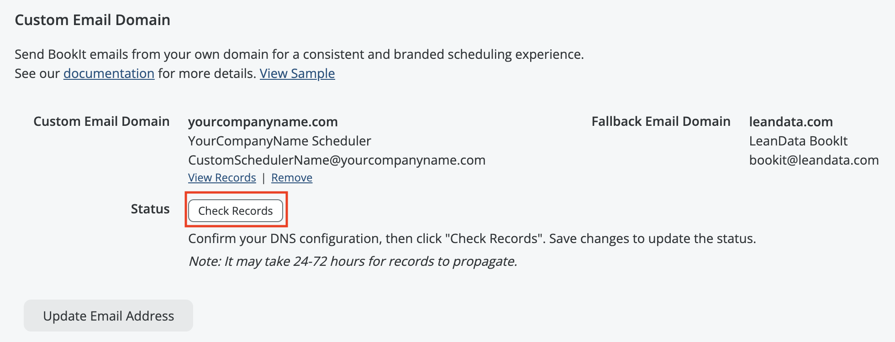This screenshot has width=895, height=342.
Task: Open the documentation link
Action: pyautogui.click(x=109, y=73)
